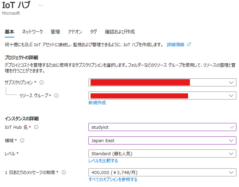The width and height of the screenshot is (239, 187).
Task: Open the レベル dropdown showing Standard
Action: 162,154
